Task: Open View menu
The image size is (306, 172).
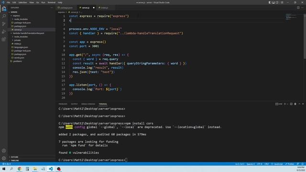Action: (32, 2)
